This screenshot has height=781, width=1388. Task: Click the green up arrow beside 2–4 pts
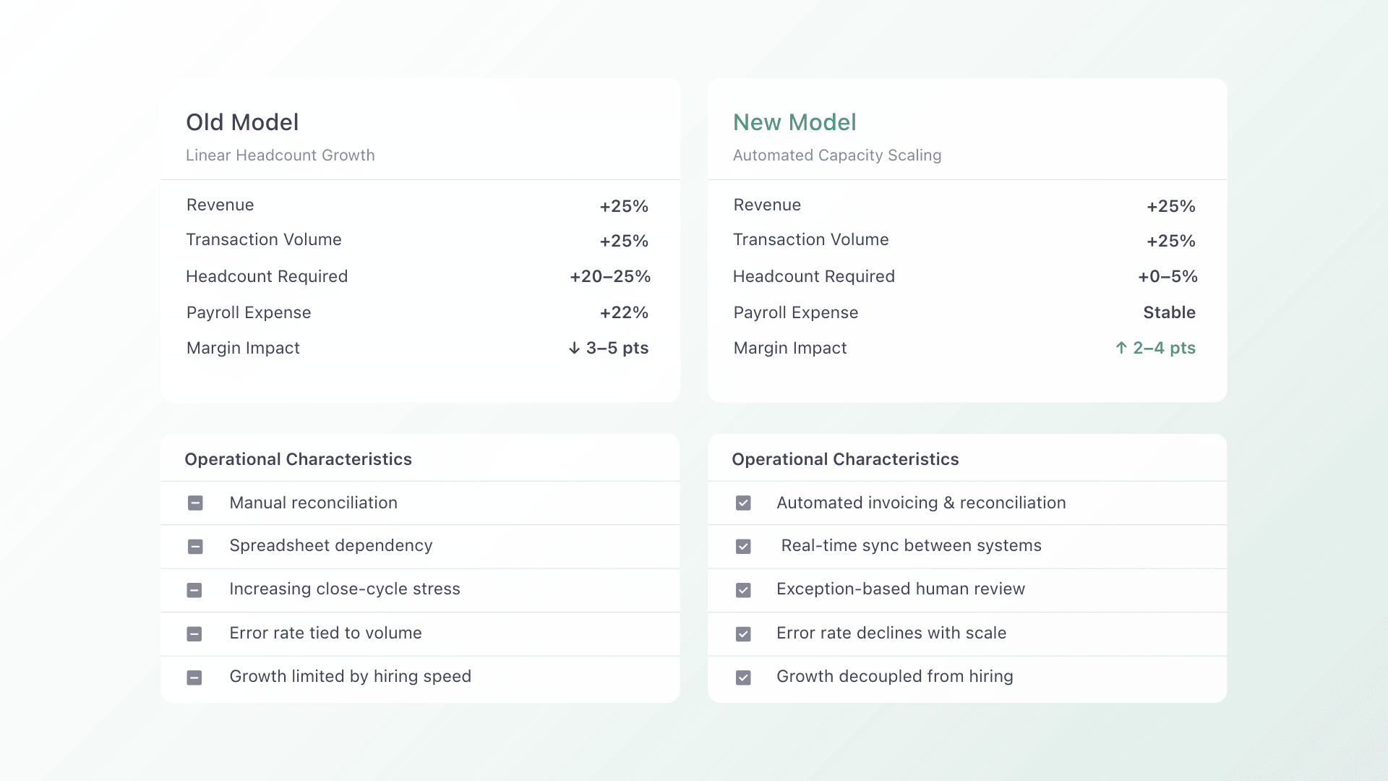click(1121, 348)
